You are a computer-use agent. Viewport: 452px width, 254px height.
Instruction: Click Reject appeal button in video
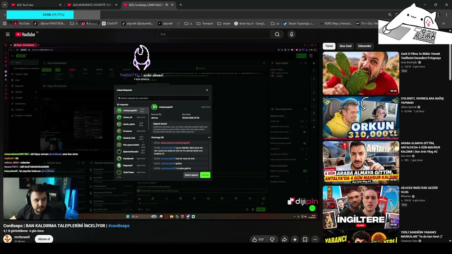pos(191,175)
